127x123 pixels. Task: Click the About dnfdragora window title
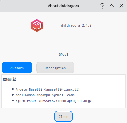63,6
